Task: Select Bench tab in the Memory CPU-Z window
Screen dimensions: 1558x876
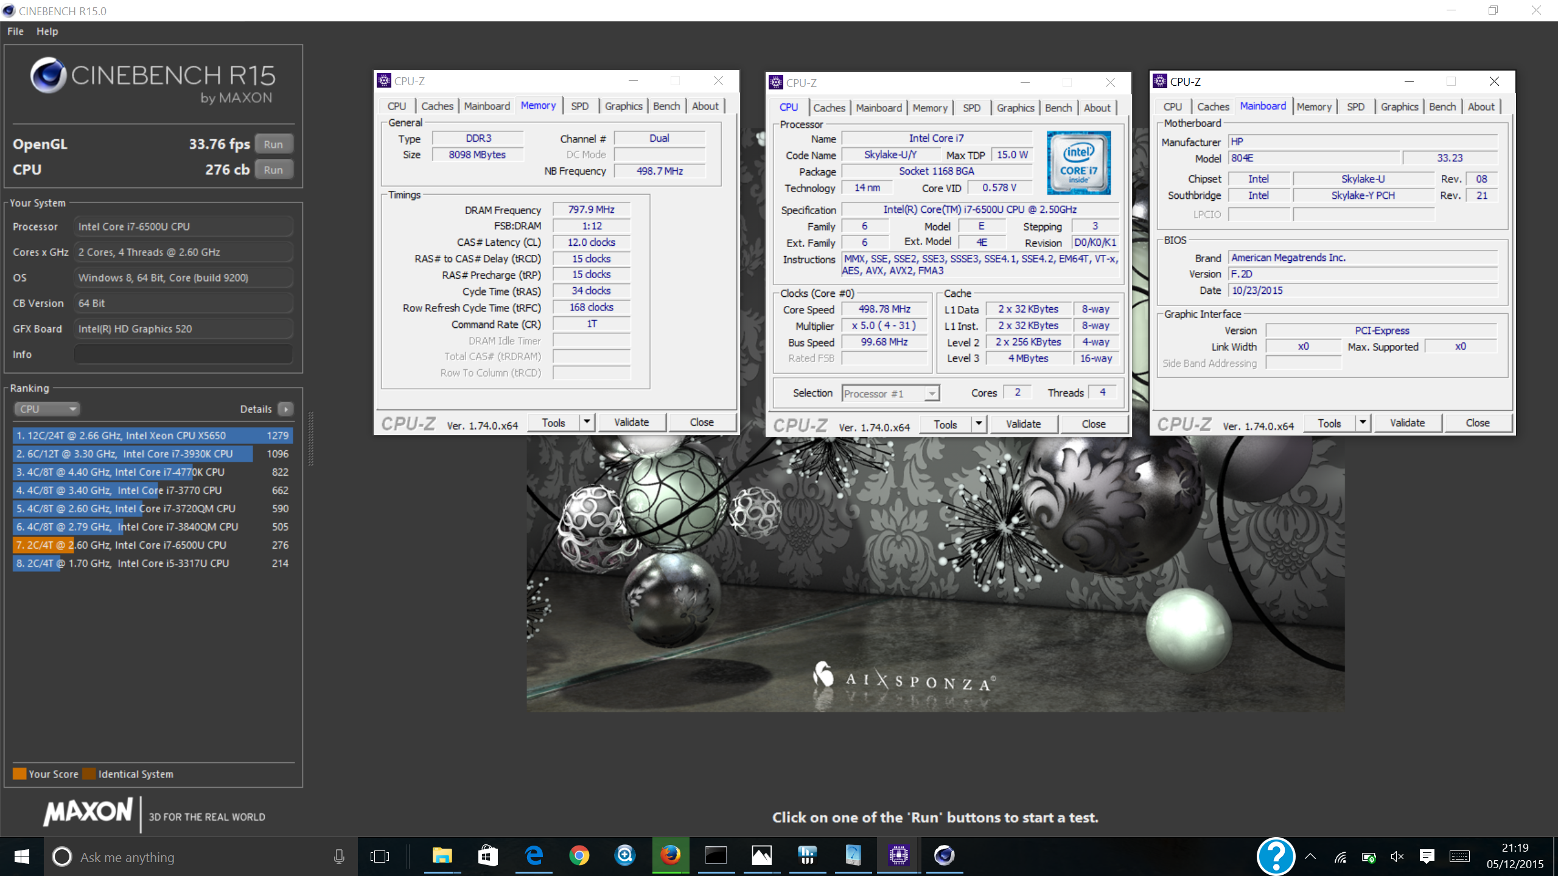Action: [x=666, y=106]
